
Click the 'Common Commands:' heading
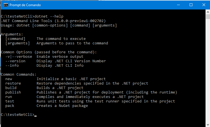[19, 75]
